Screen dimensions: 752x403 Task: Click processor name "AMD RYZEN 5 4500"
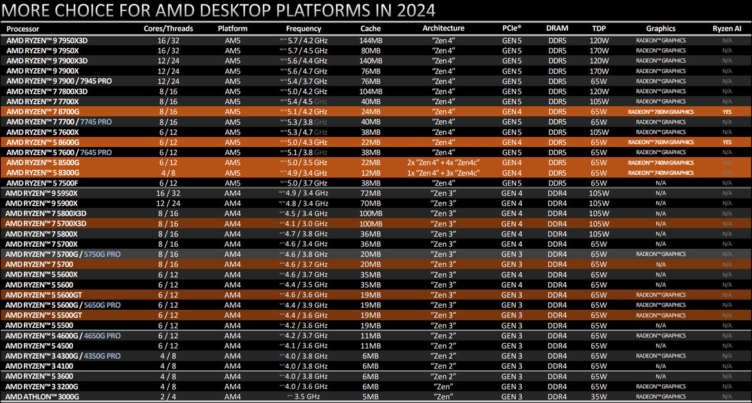[x=39, y=346]
